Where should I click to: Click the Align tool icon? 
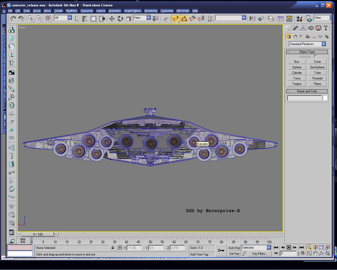point(261,18)
